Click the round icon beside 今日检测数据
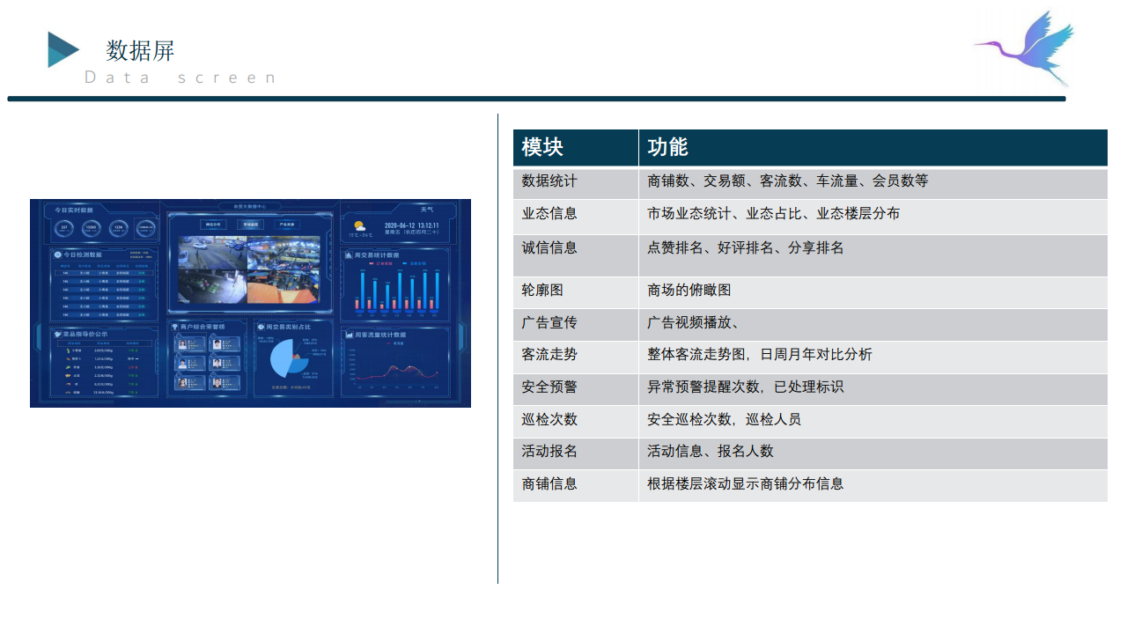The width and height of the screenshot is (1127, 634). point(57,254)
